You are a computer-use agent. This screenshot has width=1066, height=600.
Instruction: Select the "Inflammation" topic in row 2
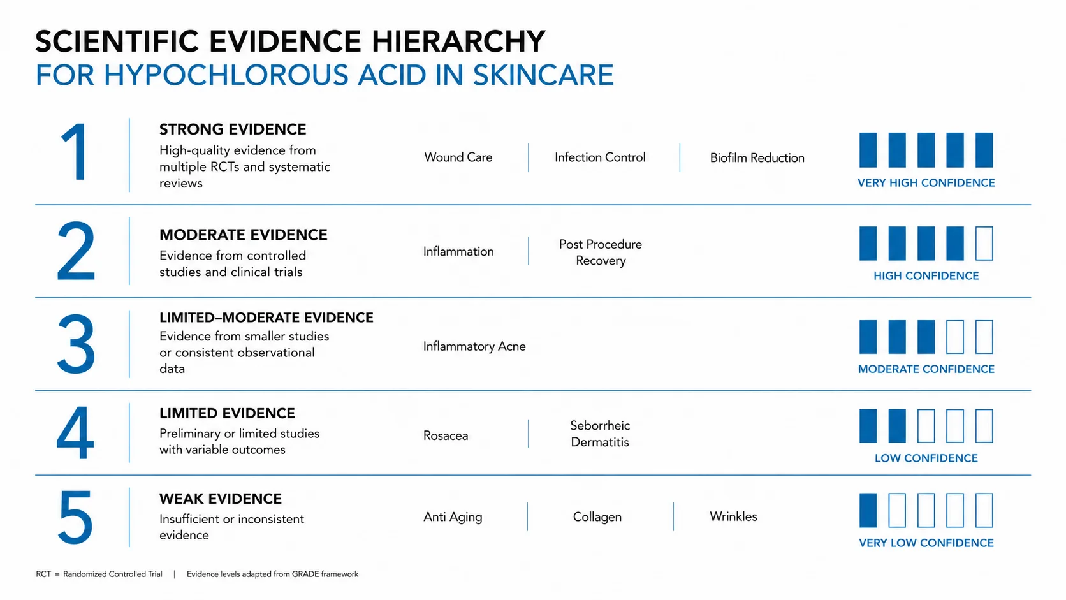tap(458, 252)
